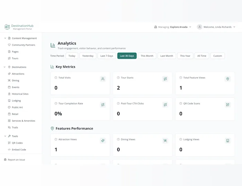Click the Trails footprints icon in sidebar
Image resolution: width=242 pixels, height=186 pixels.
coord(9,127)
